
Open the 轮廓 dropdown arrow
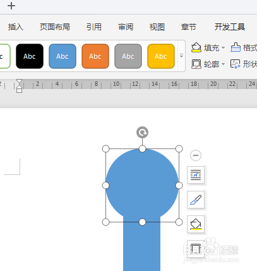pyautogui.click(x=223, y=64)
